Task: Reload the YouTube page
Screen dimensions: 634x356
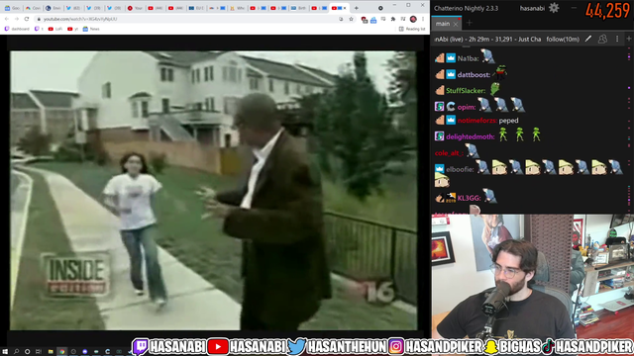Action: [x=27, y=19]
